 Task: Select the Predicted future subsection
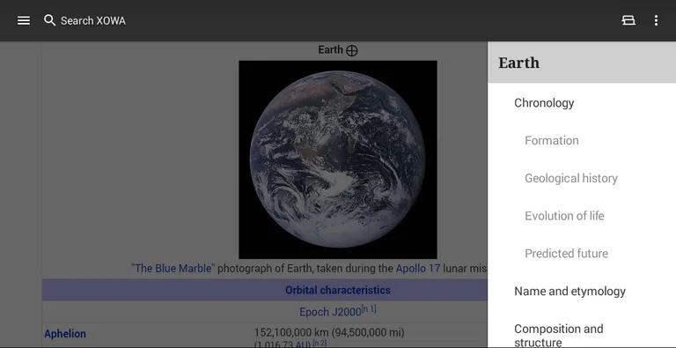coord(566,253)
